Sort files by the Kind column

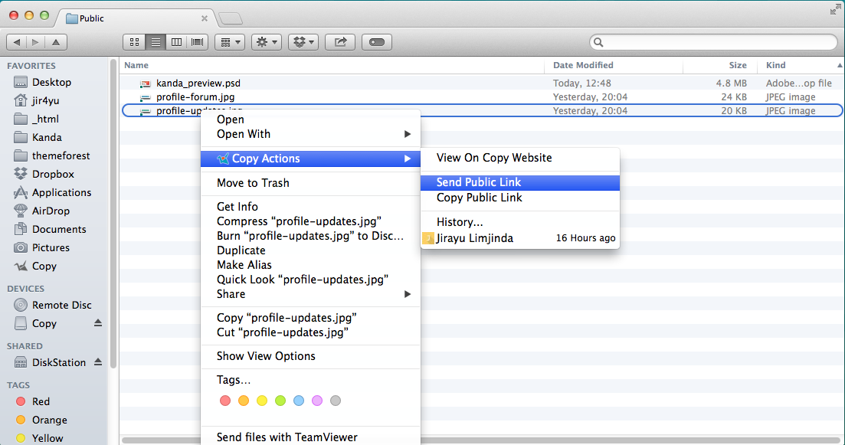tap(801, 65)
